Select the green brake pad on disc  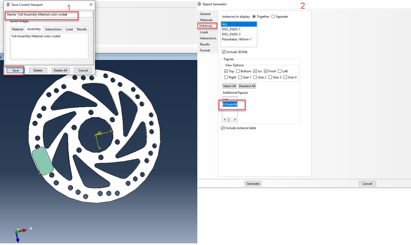coord(43,160)
